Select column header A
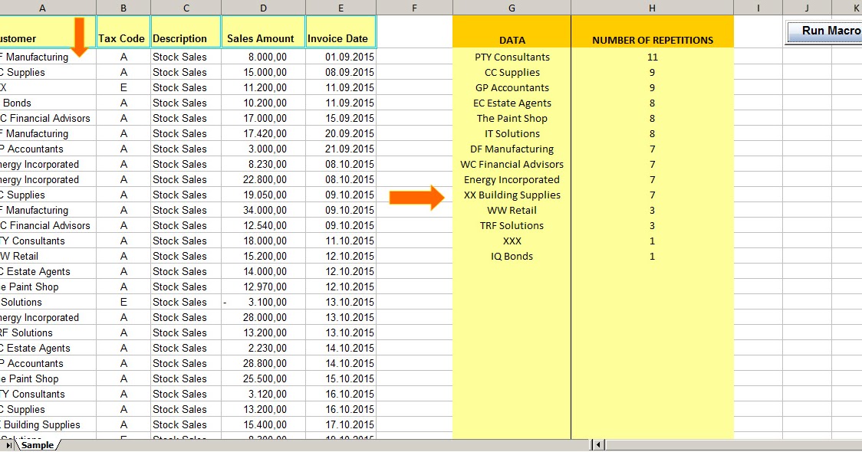This screenshot has height=452, width=862. coord(42,6)
